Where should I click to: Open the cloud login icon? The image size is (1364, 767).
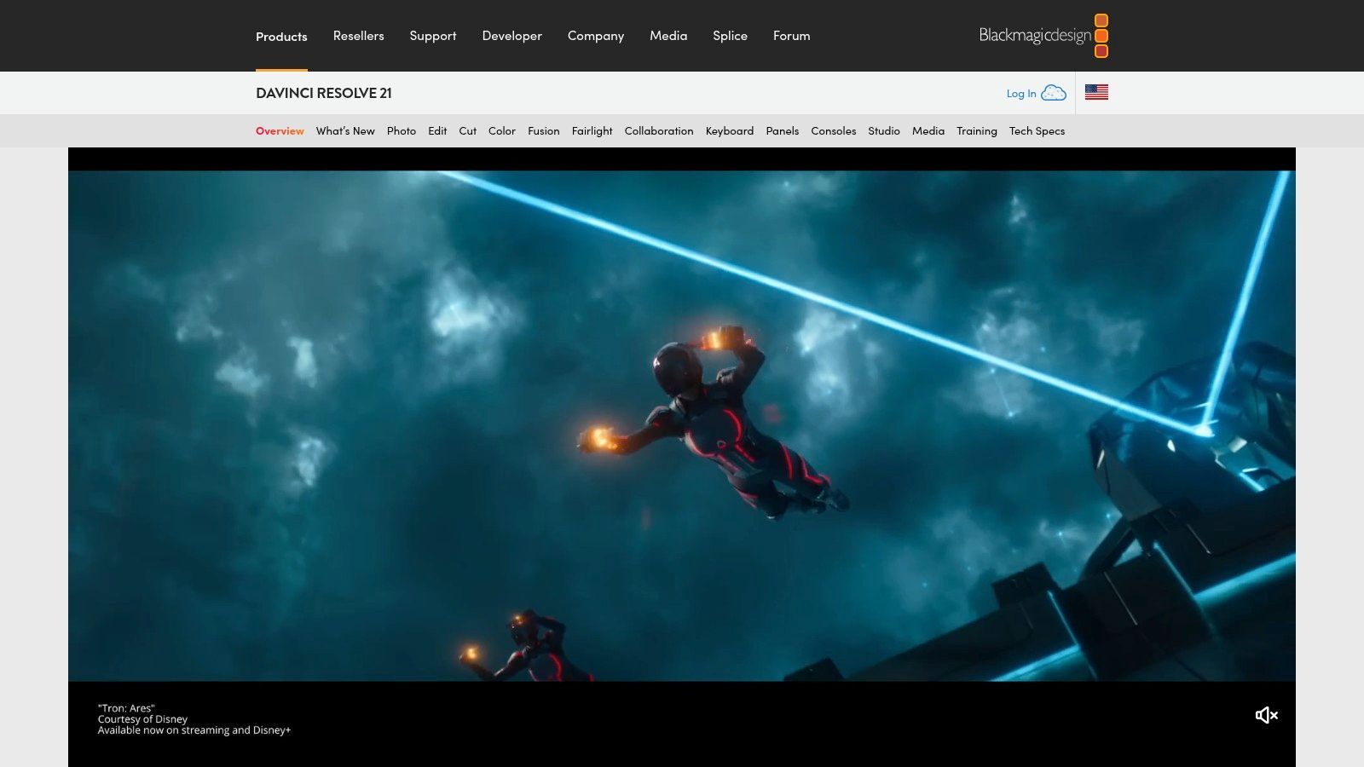[1054, 93]
